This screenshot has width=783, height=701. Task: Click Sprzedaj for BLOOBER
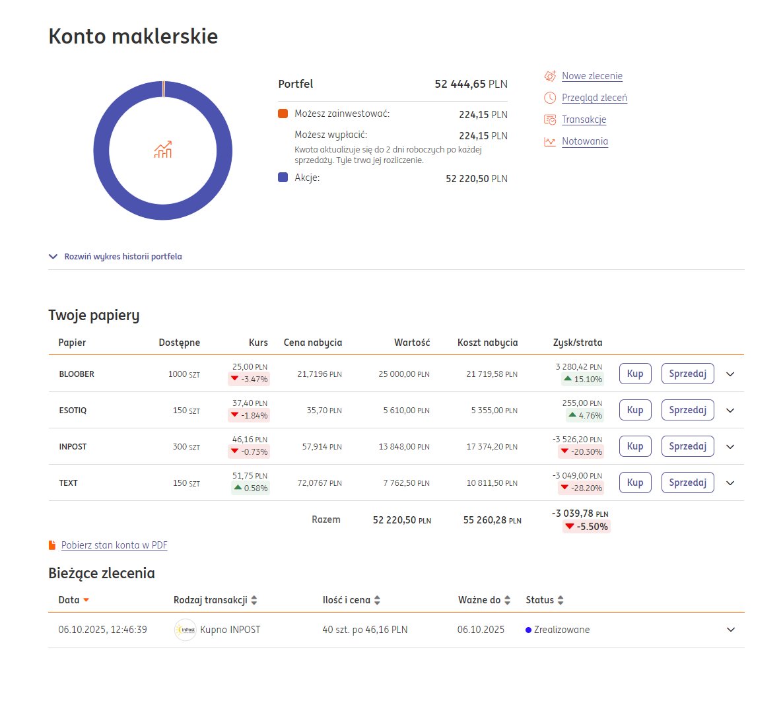[x=688, y=374]
